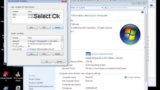160x90 pixels.
Task: Close the Environment Variables dialog
Action: 64,1
